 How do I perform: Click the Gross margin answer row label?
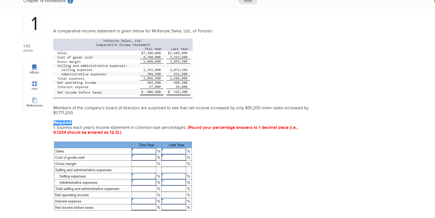pos(66,164)
